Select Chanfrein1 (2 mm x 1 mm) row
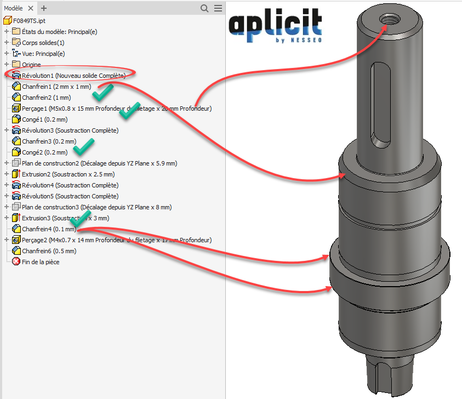 click(56, 87)
